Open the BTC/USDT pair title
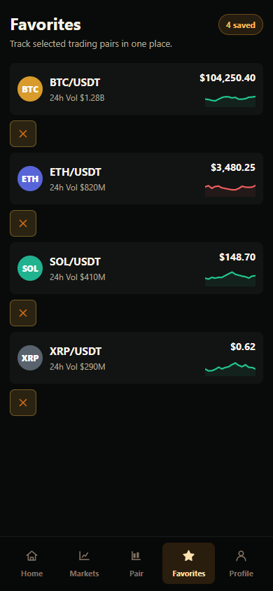This screenshot has width=273, height=591. (x=75, y=83)
